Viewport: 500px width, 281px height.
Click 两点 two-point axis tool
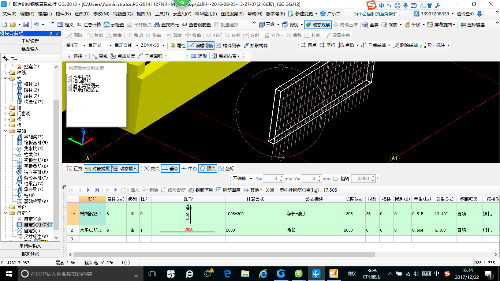click(309, 45)
